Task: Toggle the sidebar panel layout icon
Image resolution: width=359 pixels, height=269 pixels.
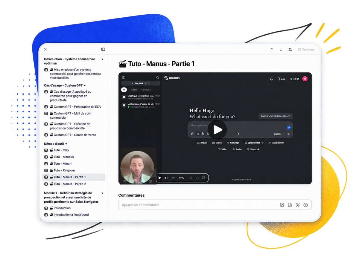Action: pyautogui.click(x=103, y=49)
